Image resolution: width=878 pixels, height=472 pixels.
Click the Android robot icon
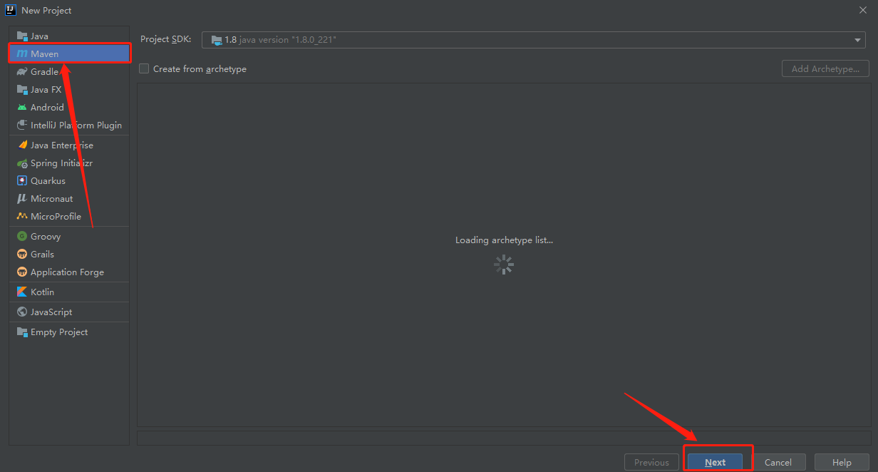pos(22,107)
